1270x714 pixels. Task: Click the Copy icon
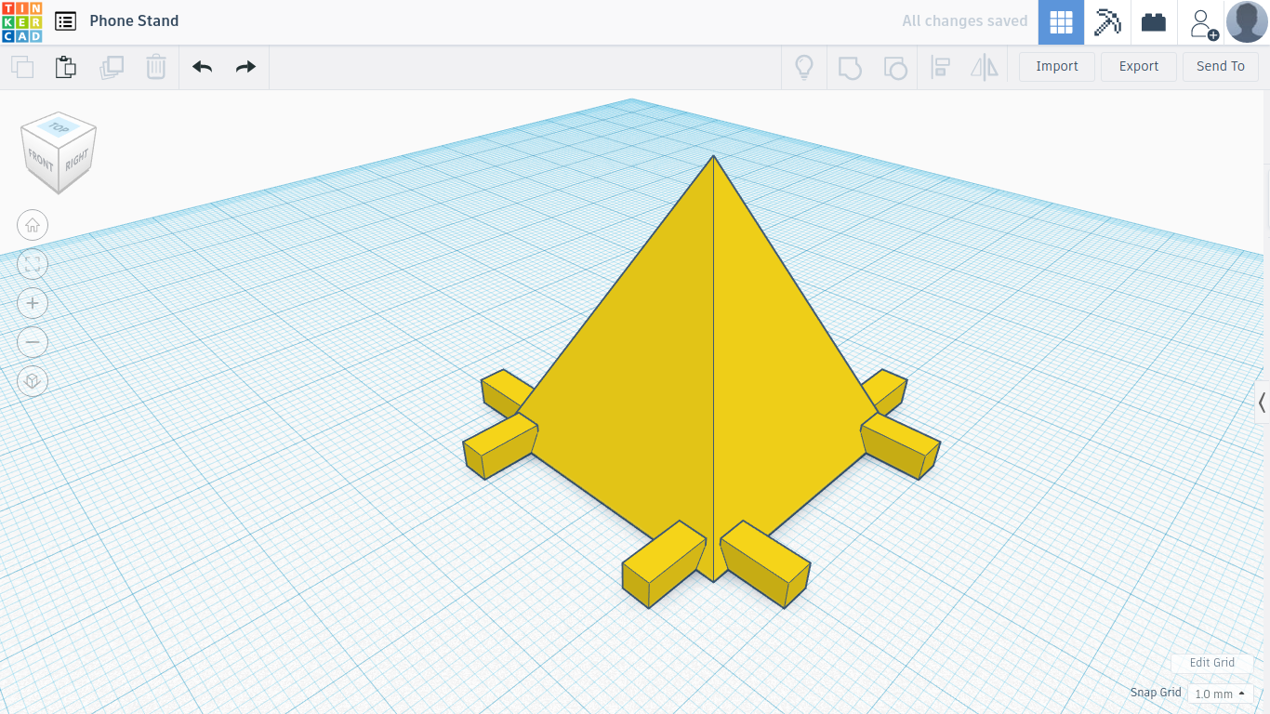tap(22, 67)
